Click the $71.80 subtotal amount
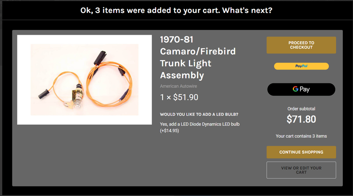 pyautogui.click(x=301, y=119)
